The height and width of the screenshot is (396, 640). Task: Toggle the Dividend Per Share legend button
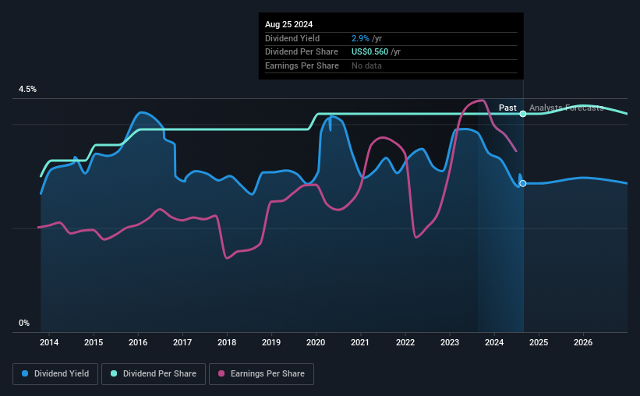[154, 374]
